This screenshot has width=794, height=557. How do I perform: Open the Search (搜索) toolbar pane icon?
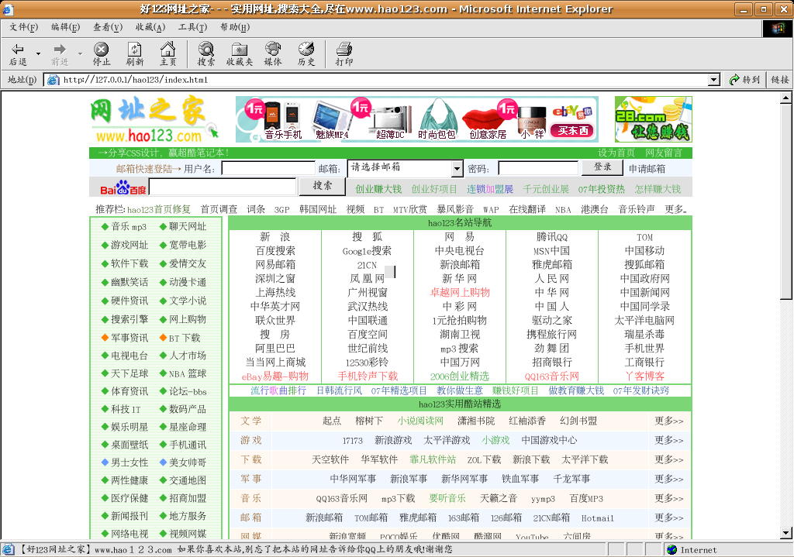click(205, 49)
